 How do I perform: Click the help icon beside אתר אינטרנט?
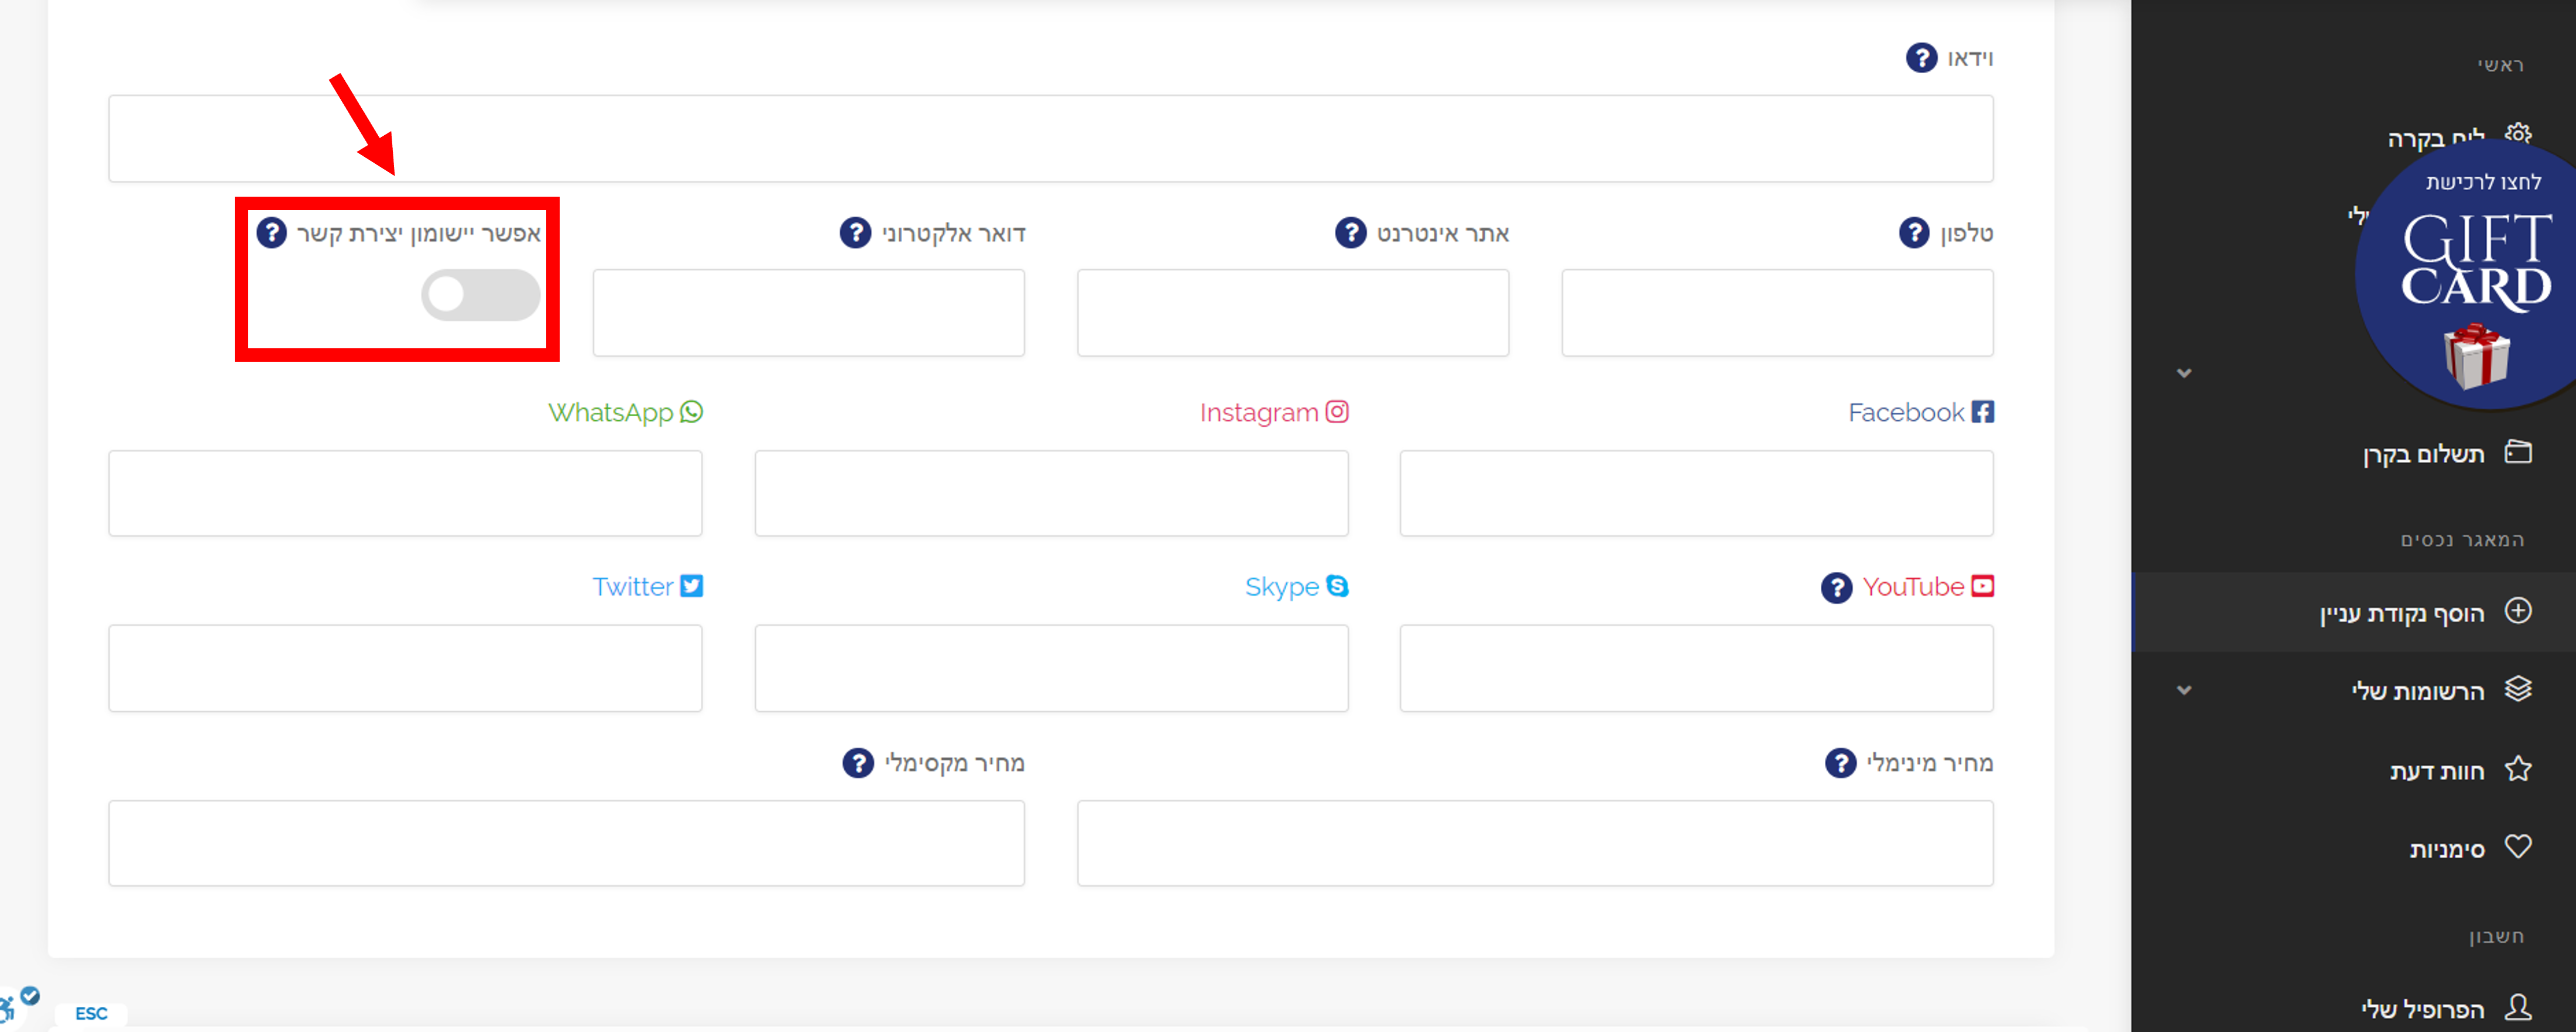click(x=1350, y=233)
